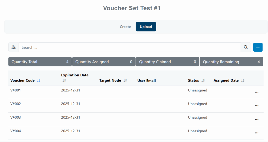This screenshot has width=268, height=142.
Task: Click the Quantity Remaining badge
Action: [231, 62]
